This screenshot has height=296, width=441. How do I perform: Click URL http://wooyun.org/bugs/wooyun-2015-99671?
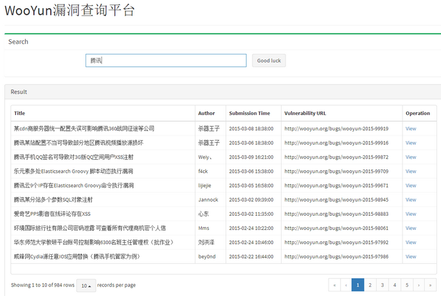tap(336, 186)
